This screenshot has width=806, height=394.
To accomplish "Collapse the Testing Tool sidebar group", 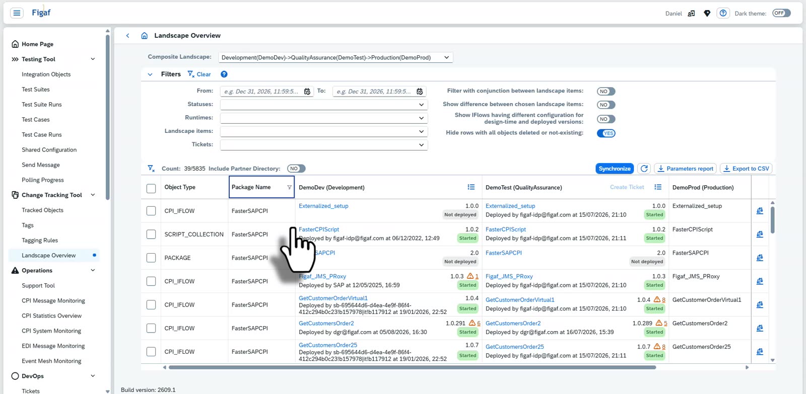I will click(x=93, y=59).
